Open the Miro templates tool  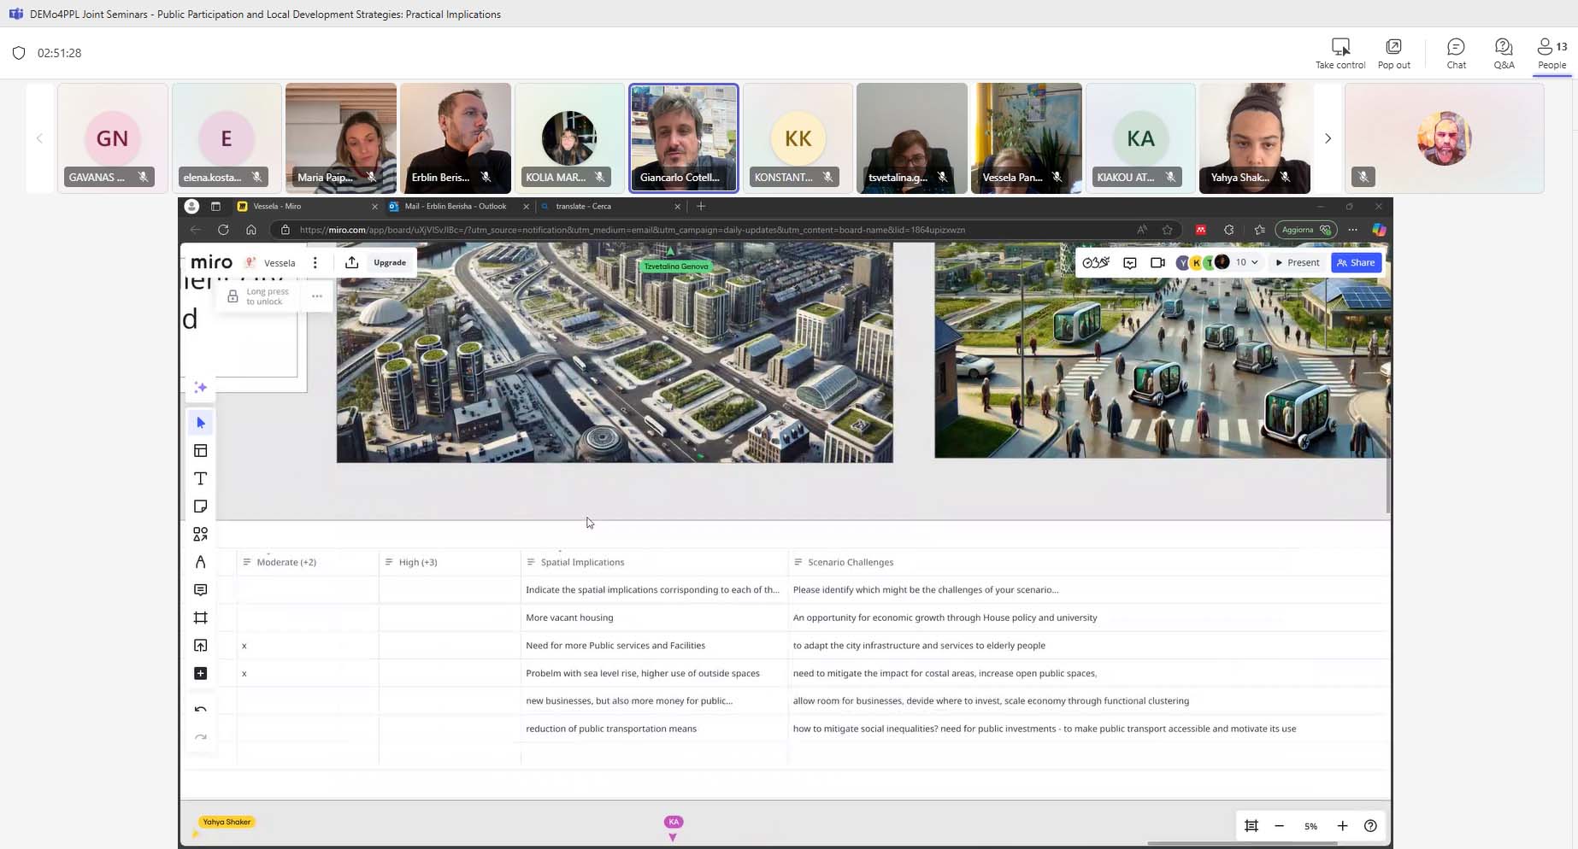[x=201, y=451]
